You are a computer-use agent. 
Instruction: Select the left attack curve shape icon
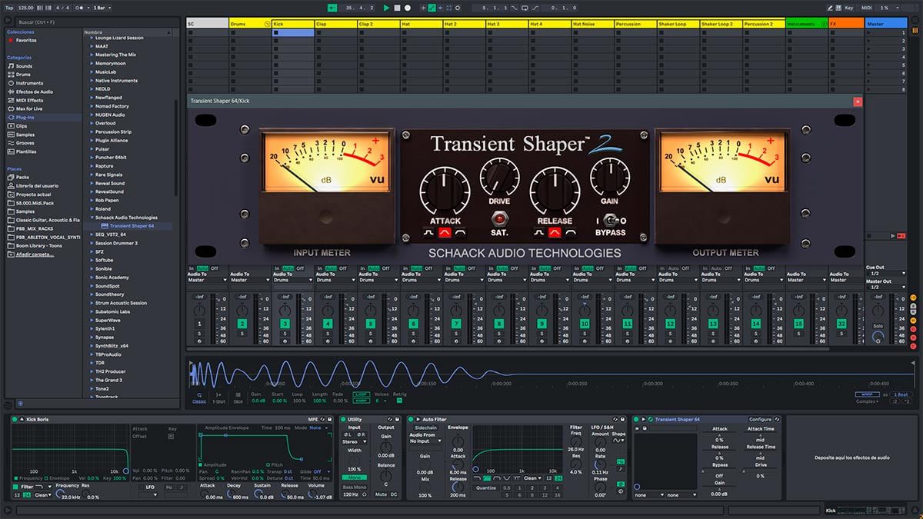[429, 232]
